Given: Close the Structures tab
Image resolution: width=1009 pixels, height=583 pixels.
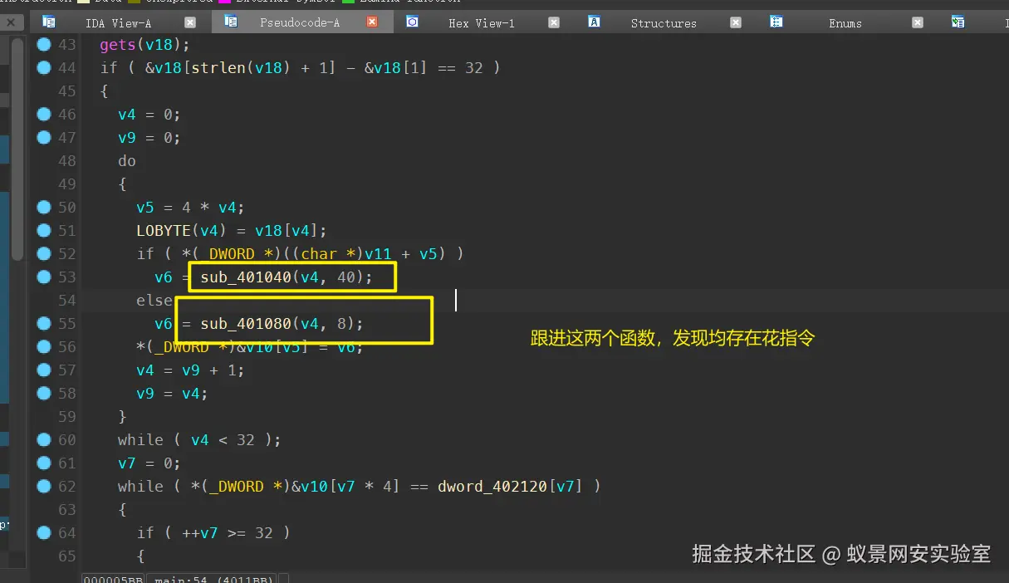Looking at the screenshot, I should coord(736,22).
